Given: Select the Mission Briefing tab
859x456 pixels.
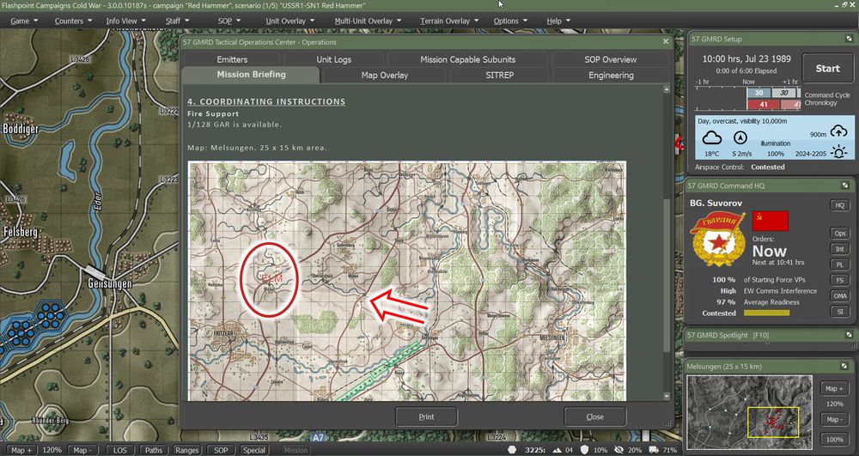Looking at the screenshot, I should [251, 75].
